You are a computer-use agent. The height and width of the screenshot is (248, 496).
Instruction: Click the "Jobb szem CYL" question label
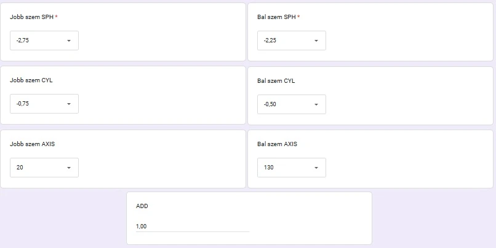point(31,80)
